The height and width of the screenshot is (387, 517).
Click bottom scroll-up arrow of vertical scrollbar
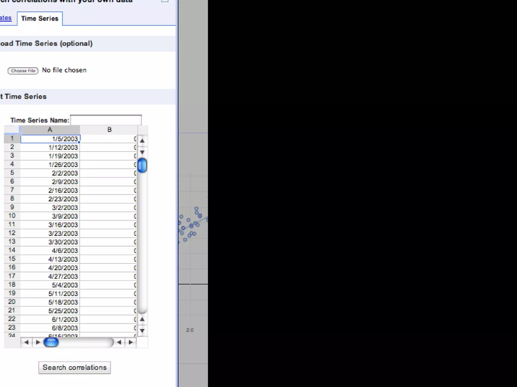142,319
